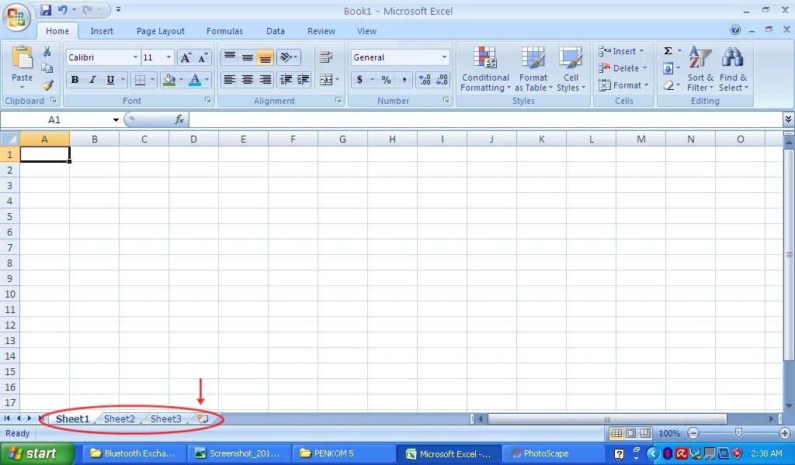Open Excel Help question mark
Image resolution: width=795 pixels, height=465 pixels.
735,30
